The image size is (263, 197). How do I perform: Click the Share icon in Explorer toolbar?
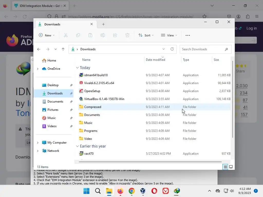[x=115, y=35]
